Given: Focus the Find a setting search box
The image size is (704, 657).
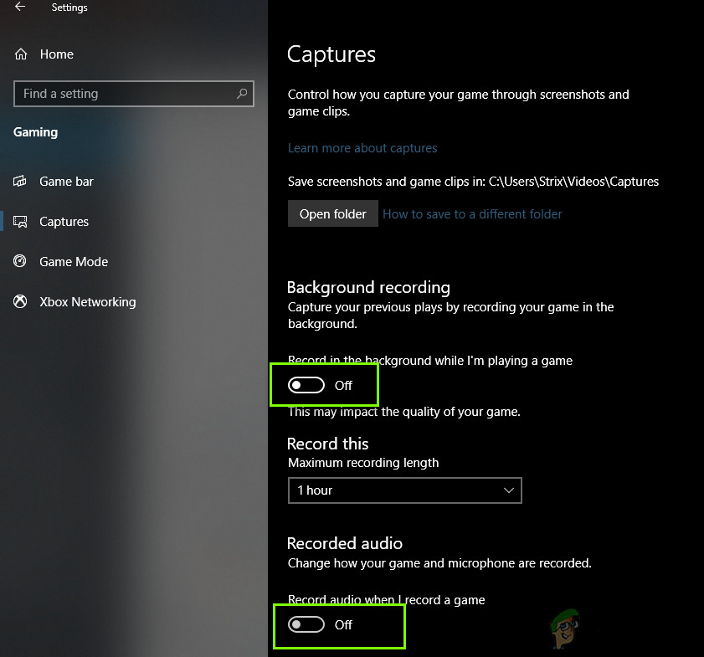Looking at the screenshot, I should pyautogui.click(x=126, y=94).
